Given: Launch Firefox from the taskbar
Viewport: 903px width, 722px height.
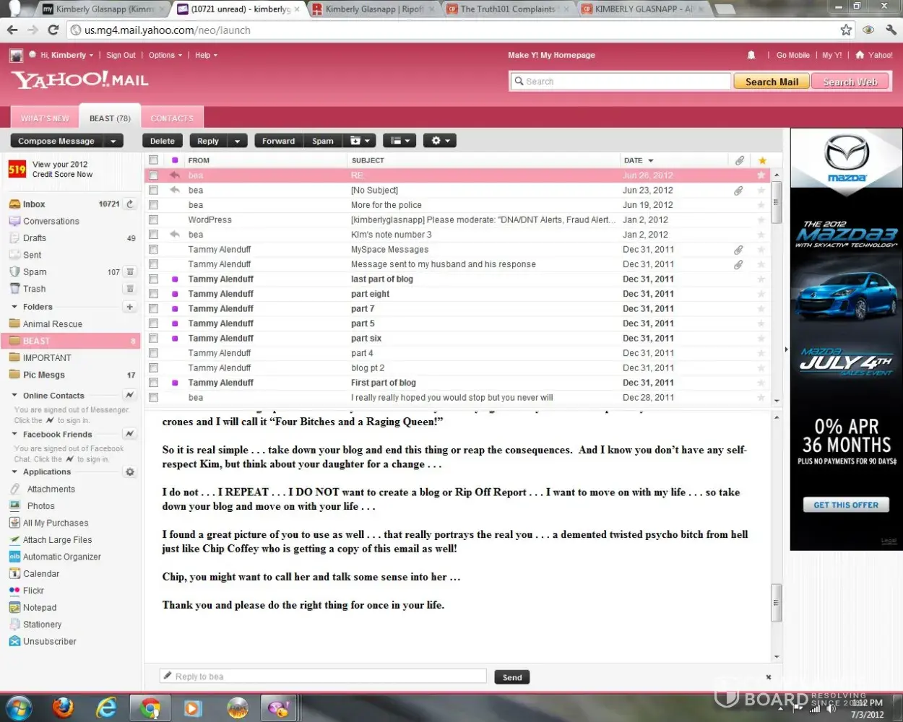Looking at the screenshot, I should pos(63,708).
